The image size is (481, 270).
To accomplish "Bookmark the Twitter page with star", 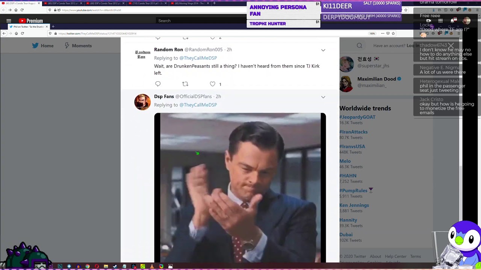I will (393, 33).
